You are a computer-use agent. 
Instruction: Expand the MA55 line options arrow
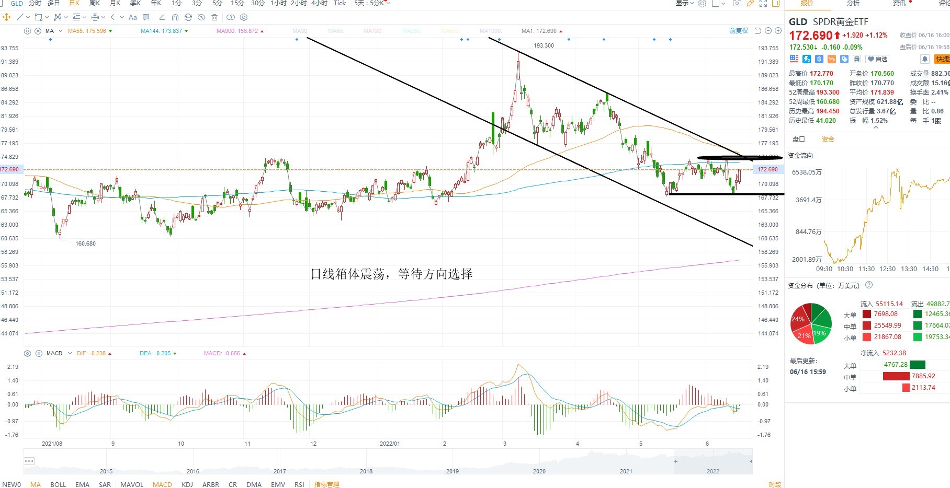[x=110, y=31]
